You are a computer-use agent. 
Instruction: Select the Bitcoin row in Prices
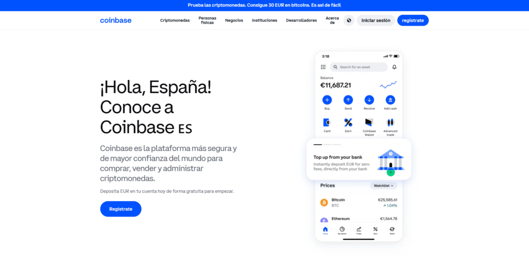pyautogui.click(x=359, y=202)
